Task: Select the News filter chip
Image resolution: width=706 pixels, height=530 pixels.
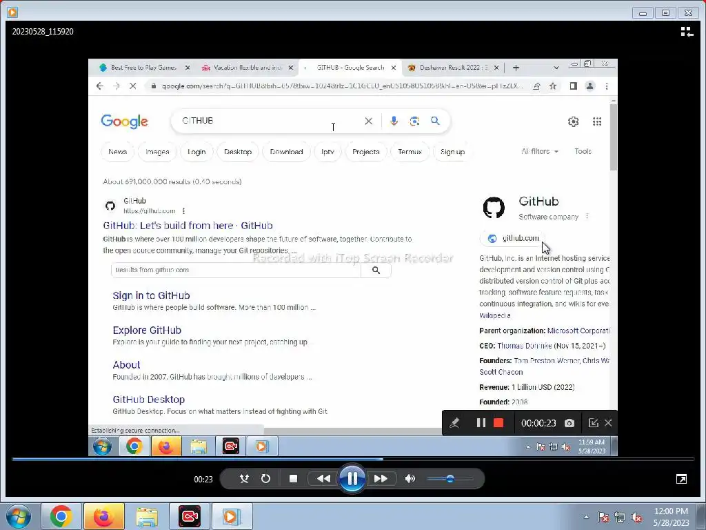Action: (x=117, y=152)
